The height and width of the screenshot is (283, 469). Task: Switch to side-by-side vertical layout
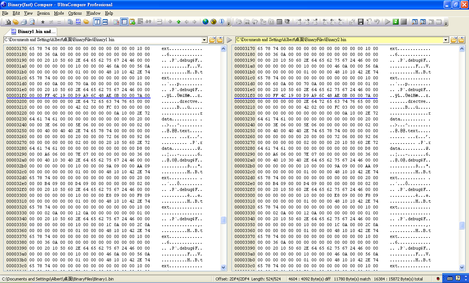(x=97, y=22)
